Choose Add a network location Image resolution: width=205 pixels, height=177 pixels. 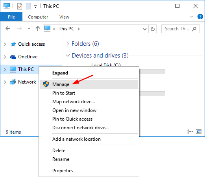pyautogui.click(x=89, y=139)
